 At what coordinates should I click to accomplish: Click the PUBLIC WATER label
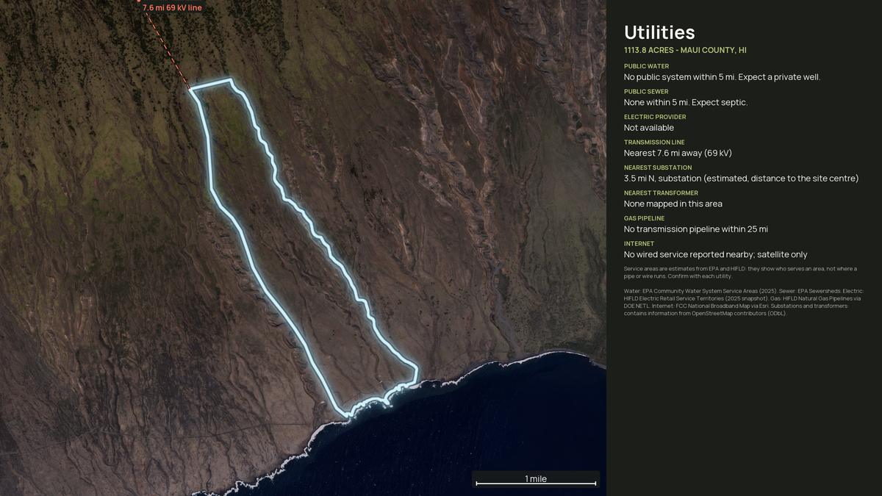pyautogui.click(x=646, y=66)
